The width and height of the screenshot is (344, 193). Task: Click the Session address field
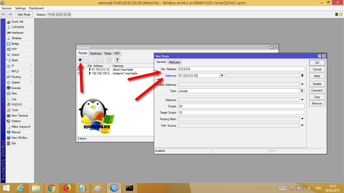[59, 15]
